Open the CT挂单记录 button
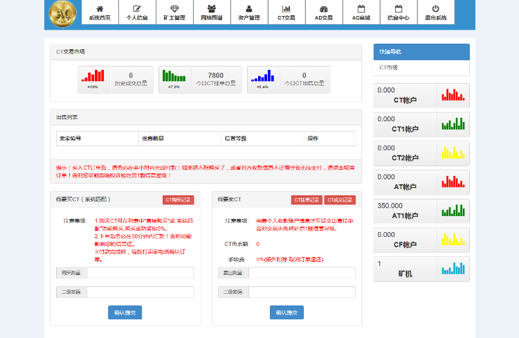 pyautogui.click(x=307, y=199)
